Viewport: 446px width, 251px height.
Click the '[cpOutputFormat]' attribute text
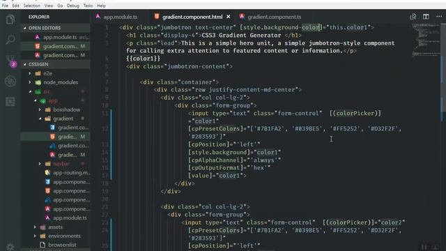(x=215, y=168)
